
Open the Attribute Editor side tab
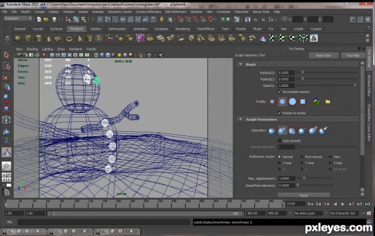(x=369, y=86)
